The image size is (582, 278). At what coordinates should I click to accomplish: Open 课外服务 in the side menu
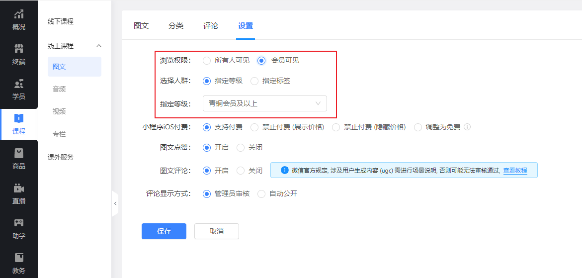pos(61,157)
